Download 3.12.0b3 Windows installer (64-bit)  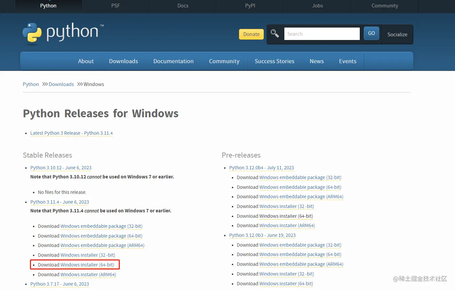pyautogui.click(x=286, y=284)
